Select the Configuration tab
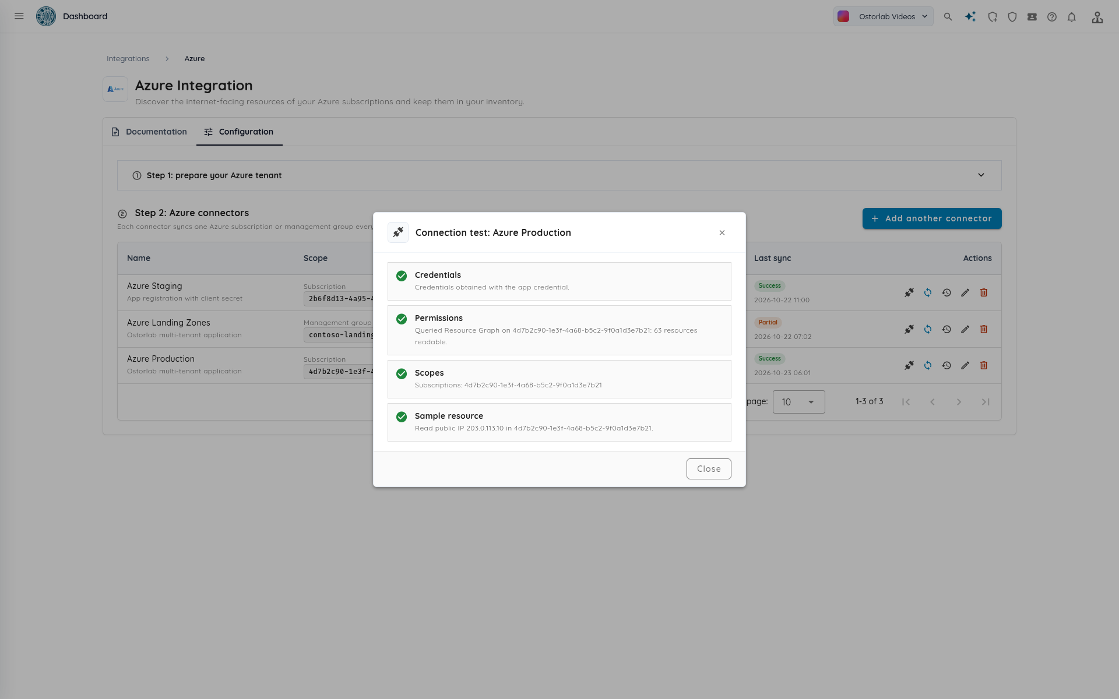Viewport: 1119px width, 699px height. pyautogui.click(x=239, y=132)
